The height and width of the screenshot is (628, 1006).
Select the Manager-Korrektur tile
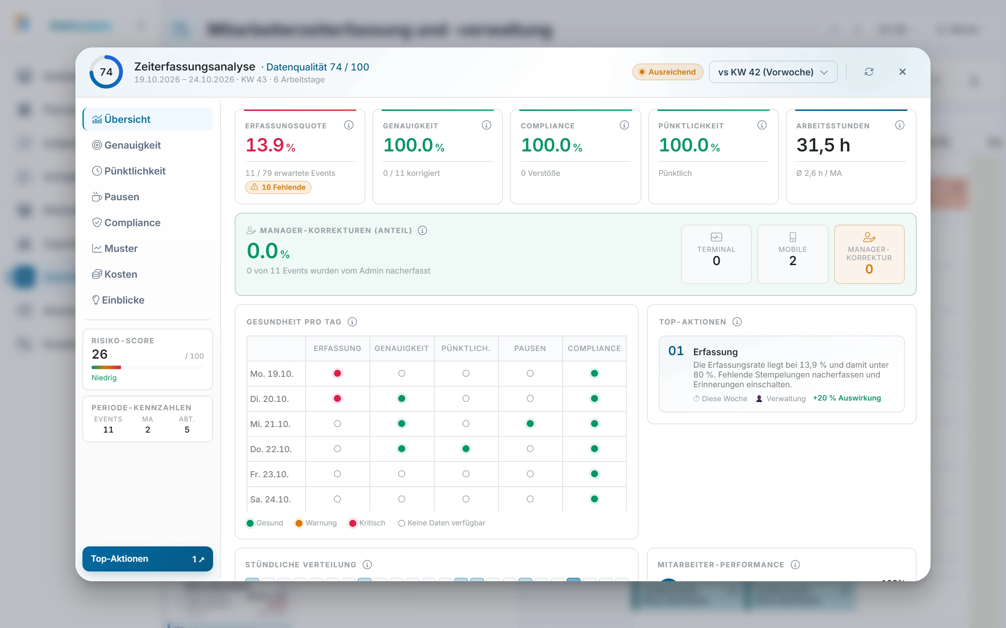869,254
